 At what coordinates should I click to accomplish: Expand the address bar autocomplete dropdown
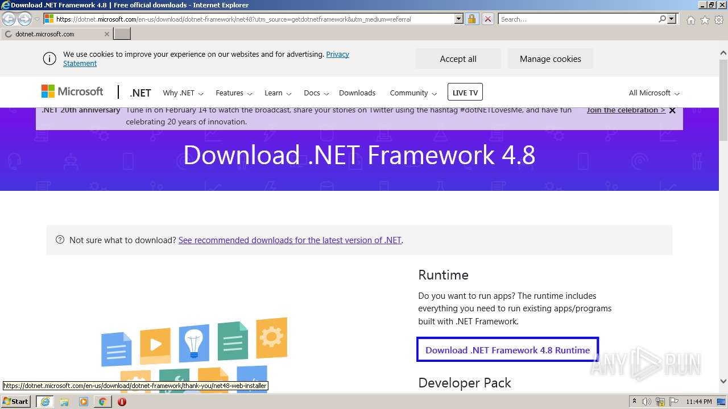point(459,19)
